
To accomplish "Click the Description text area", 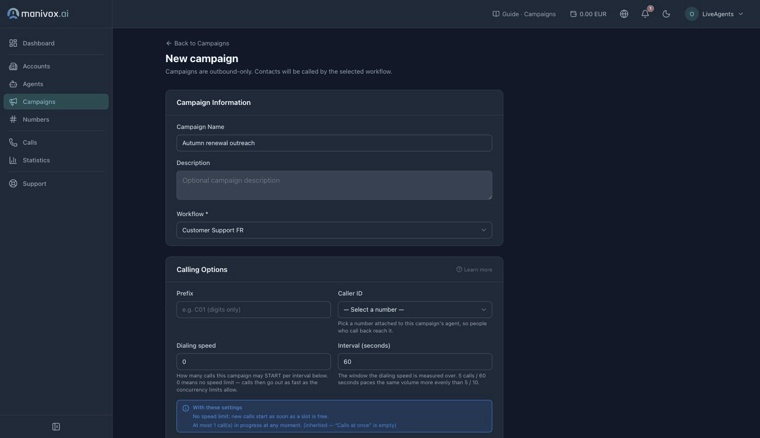I will point(334,185).
